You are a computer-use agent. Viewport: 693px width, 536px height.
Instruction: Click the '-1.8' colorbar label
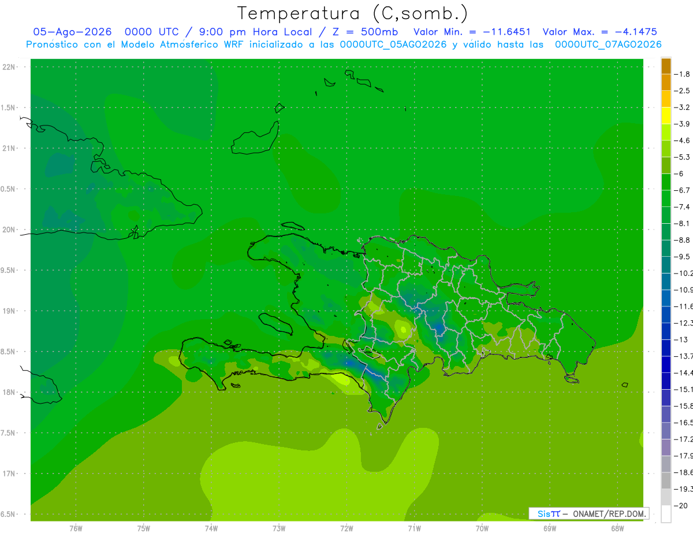click(683, 74)
